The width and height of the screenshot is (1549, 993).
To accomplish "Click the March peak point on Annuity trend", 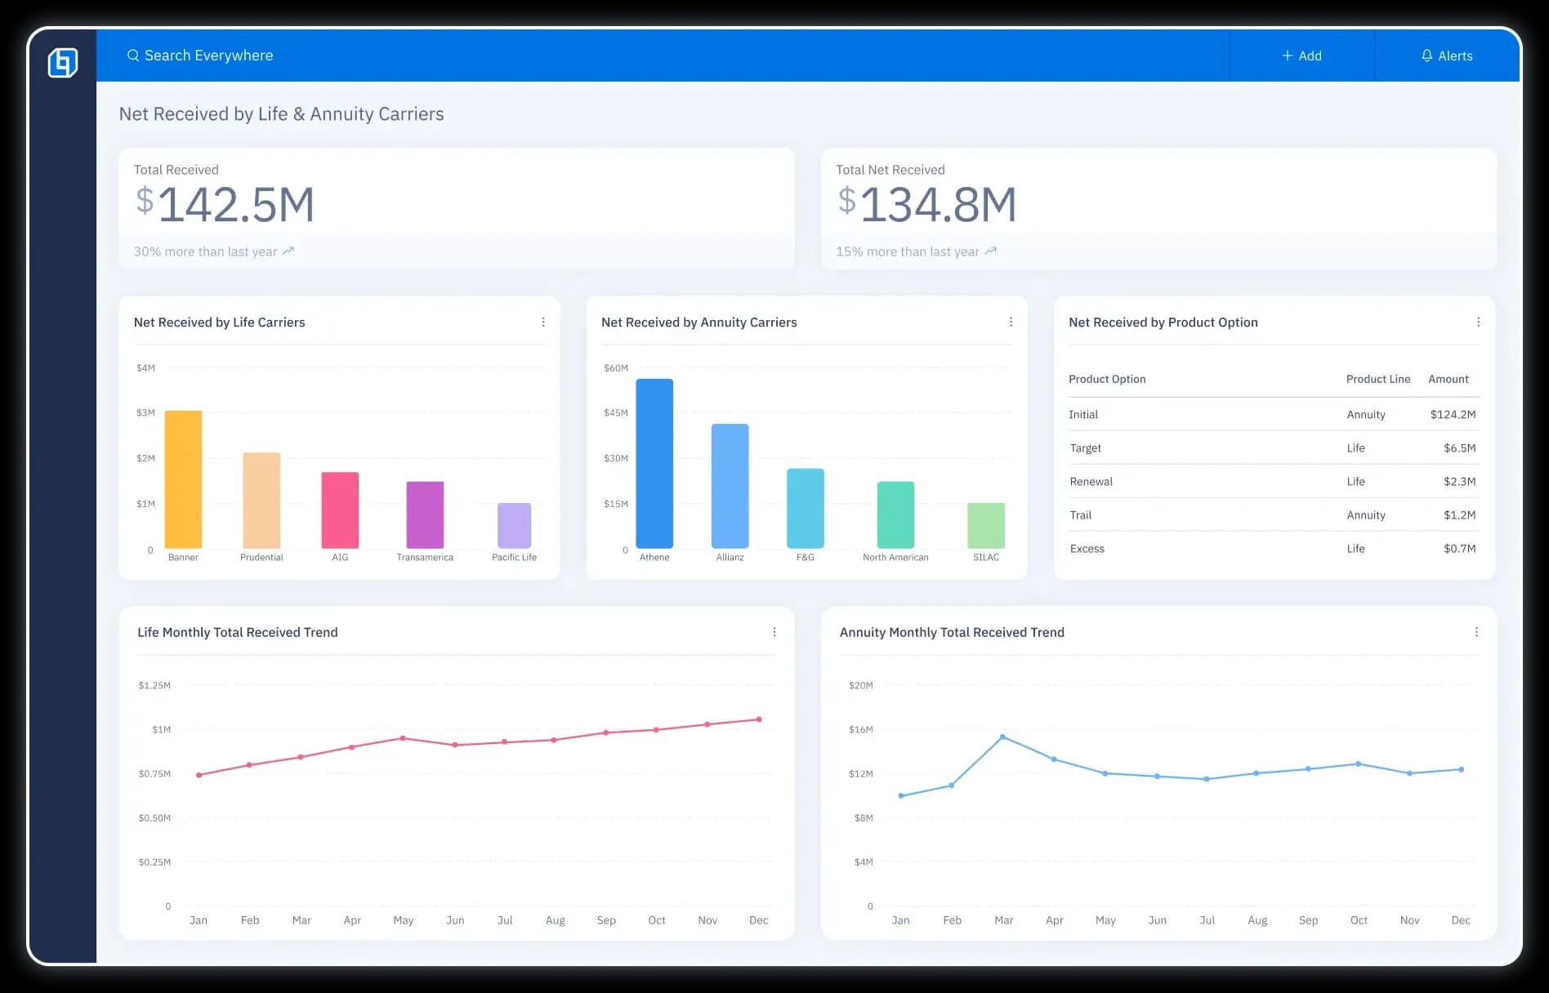I will click(x=1002, y=737).
